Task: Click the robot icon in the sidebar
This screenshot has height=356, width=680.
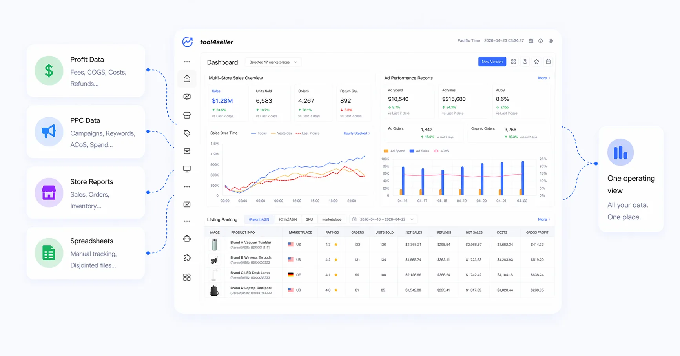Action: click(x=187, y=239)
